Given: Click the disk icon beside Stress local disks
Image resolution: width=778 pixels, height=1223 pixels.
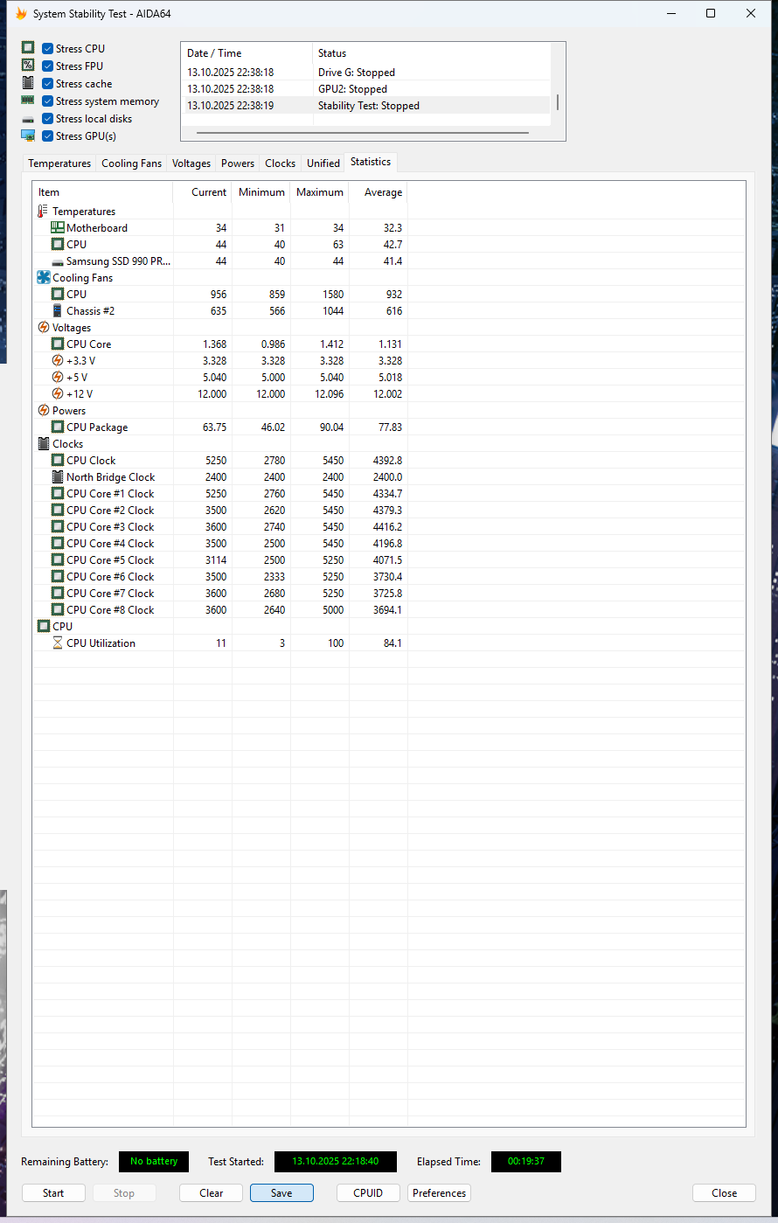Looking at the screenshot, I should tap(27, 118).
